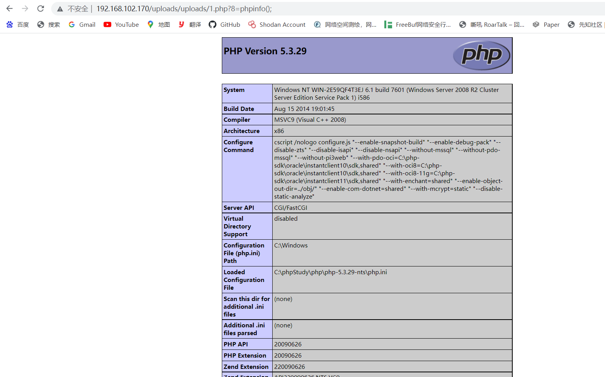
Task: Open the Shodan Account bookmark
Action: pyautogui.click(x=277, y=24)
